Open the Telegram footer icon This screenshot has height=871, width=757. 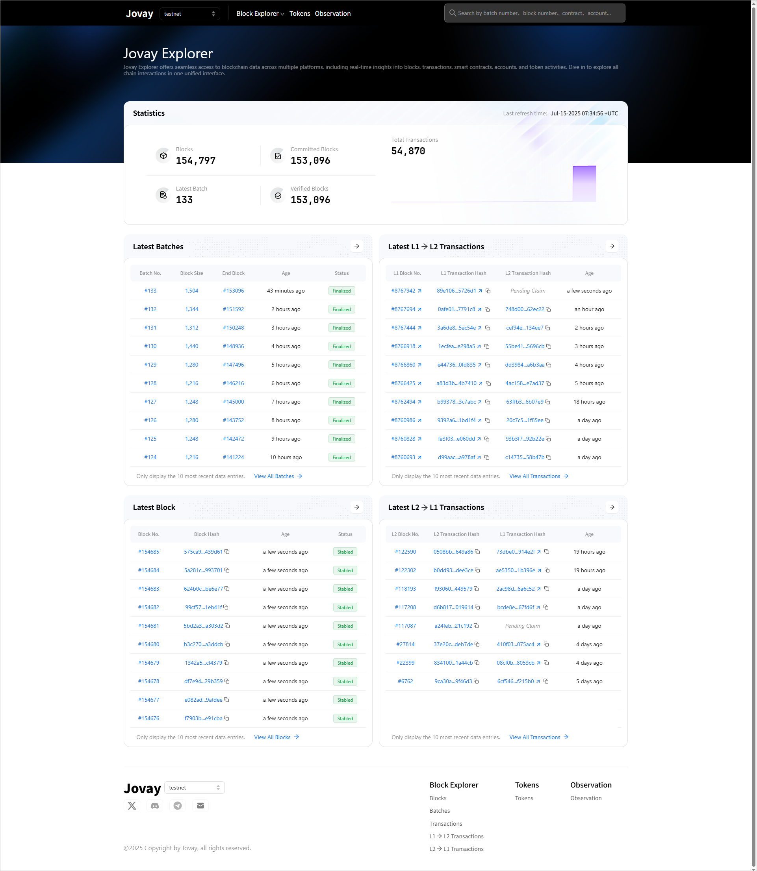178,806
